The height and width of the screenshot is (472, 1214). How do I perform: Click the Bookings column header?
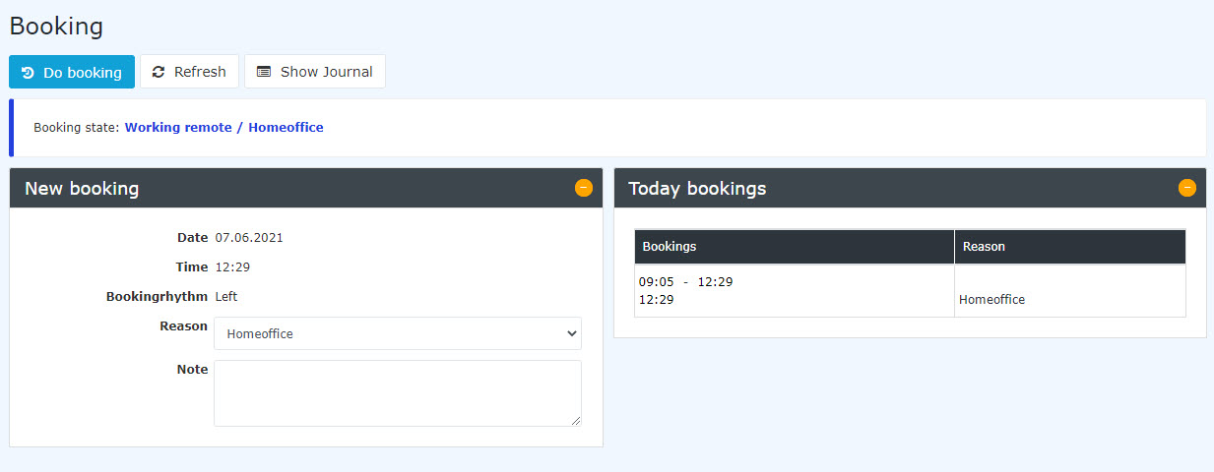tap(795, 247)
